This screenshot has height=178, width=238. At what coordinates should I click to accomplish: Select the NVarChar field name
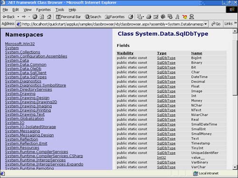pyautogui.click(x=199, y=115)
